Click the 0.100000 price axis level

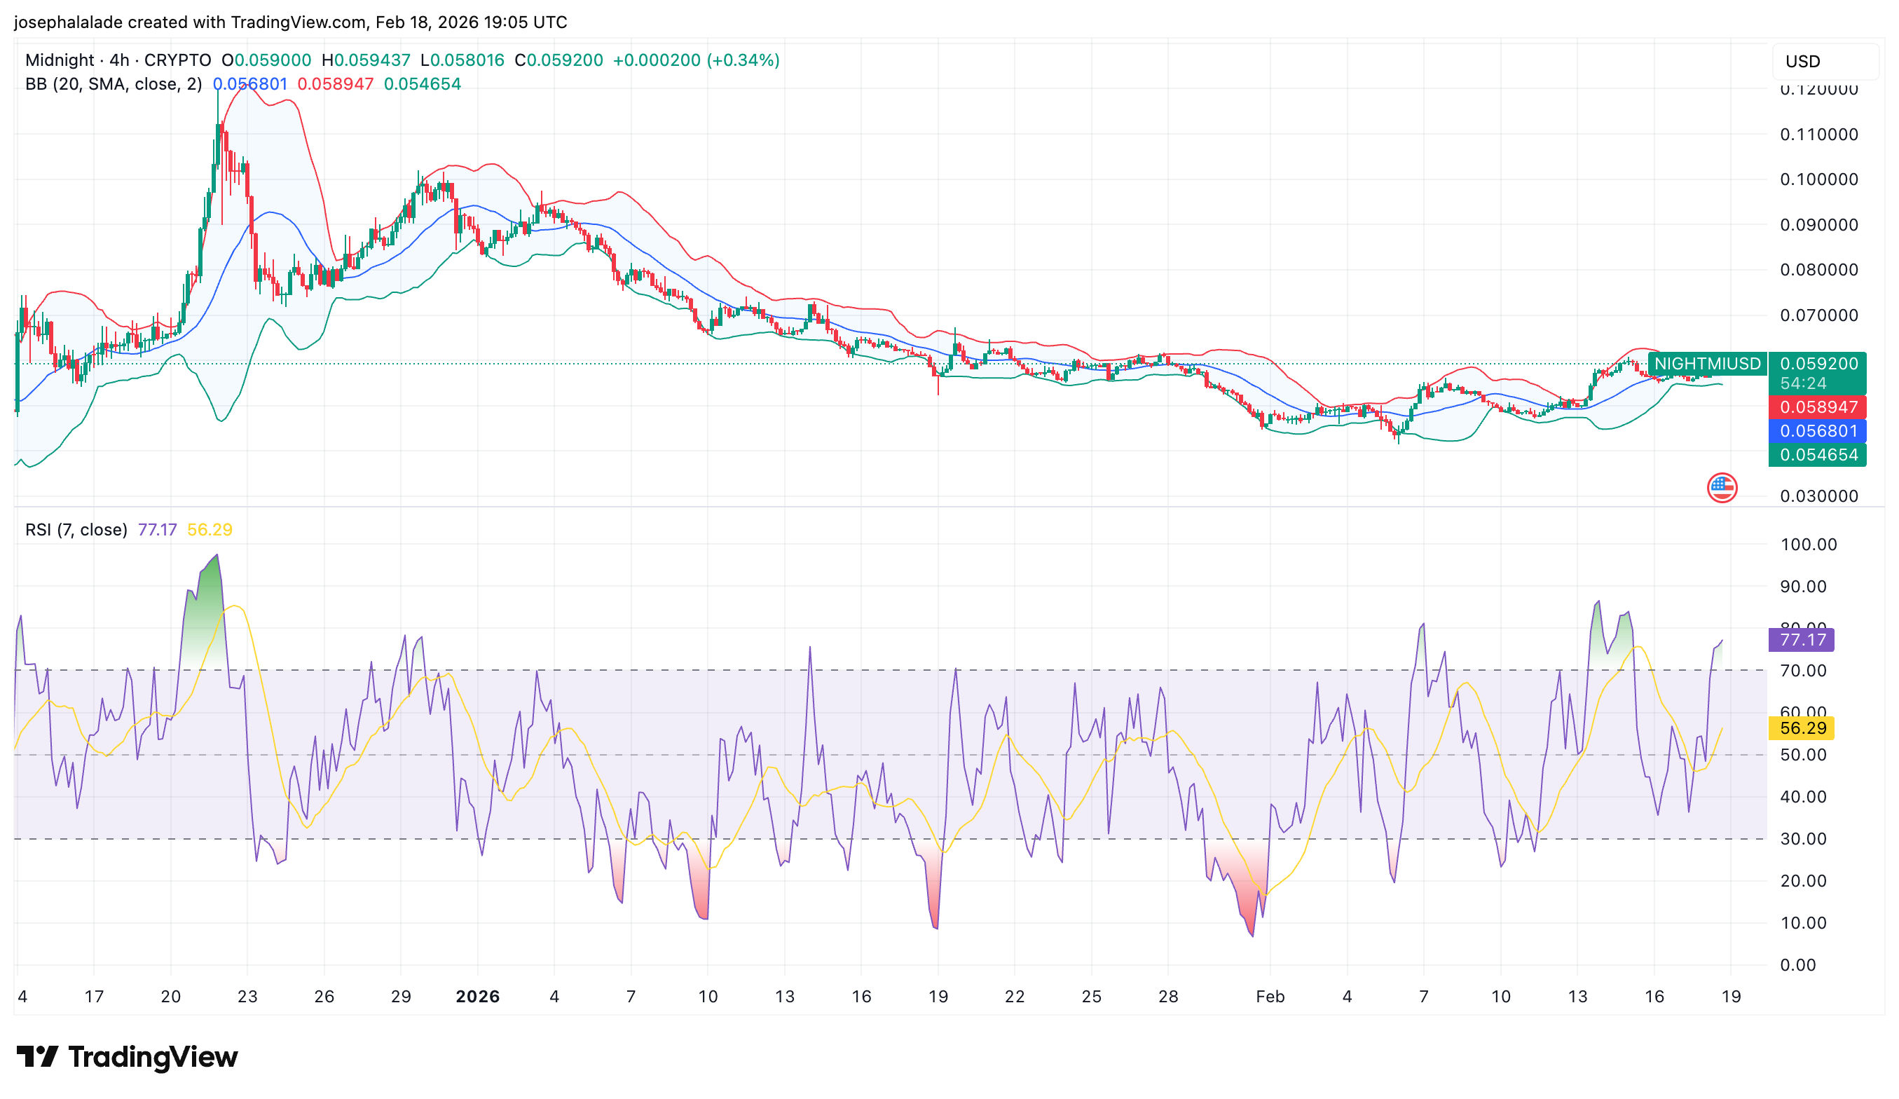coord(1818,179)
